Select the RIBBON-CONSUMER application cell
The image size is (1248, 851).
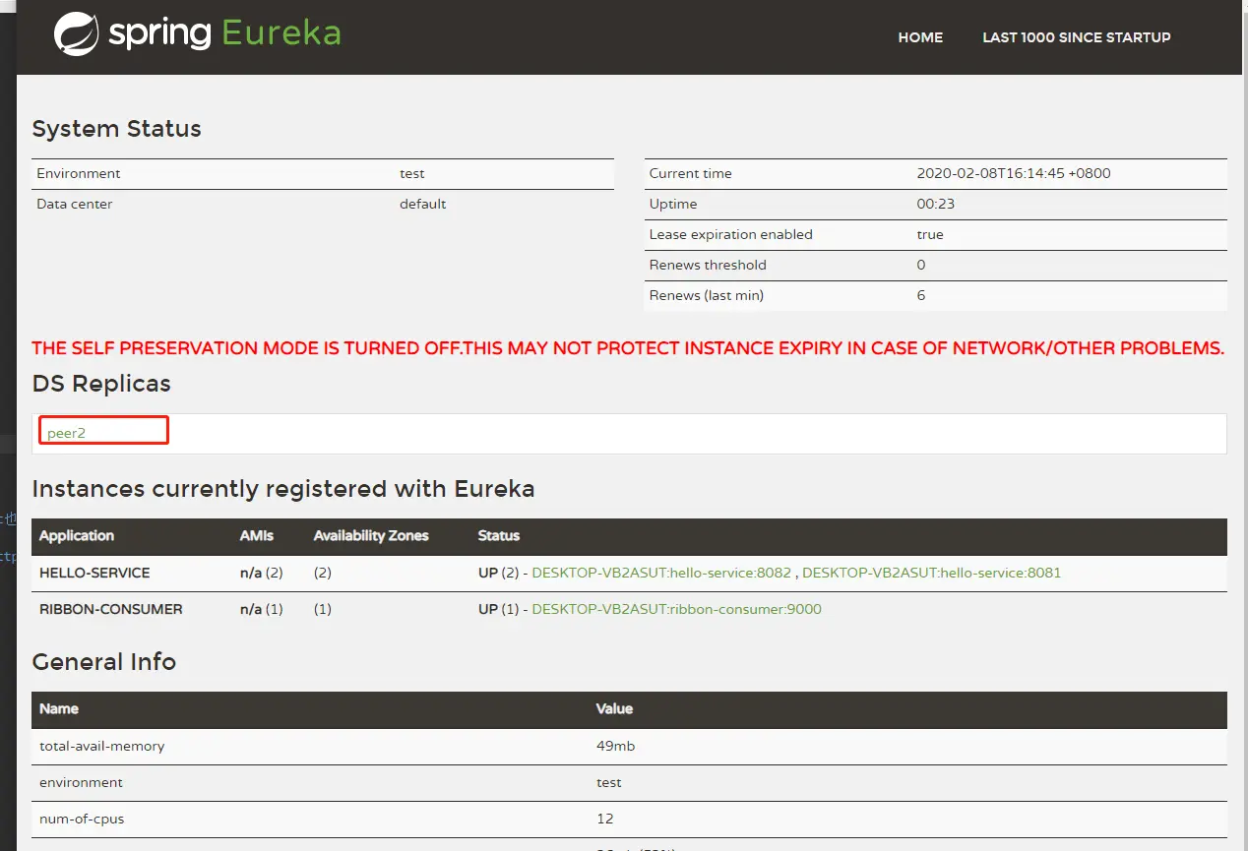pos(111,609)
